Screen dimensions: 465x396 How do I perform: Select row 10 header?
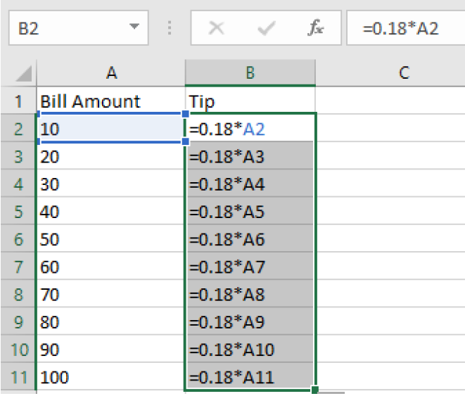pyautogui.click(x=18, y=349)
